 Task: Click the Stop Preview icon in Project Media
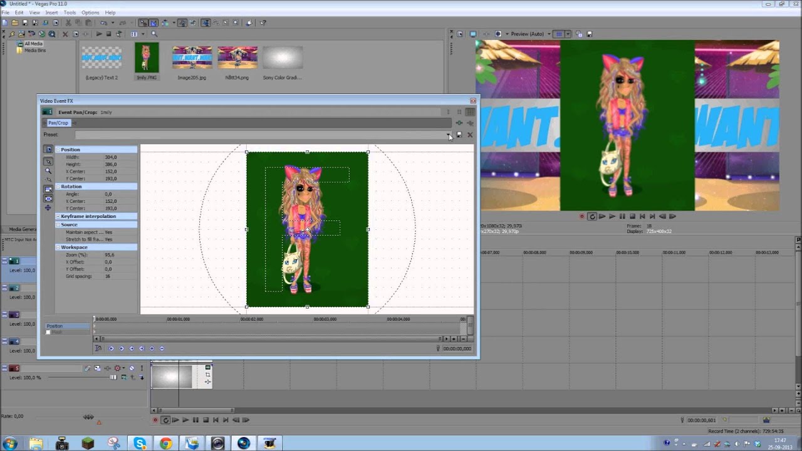(x=109, y=34)
